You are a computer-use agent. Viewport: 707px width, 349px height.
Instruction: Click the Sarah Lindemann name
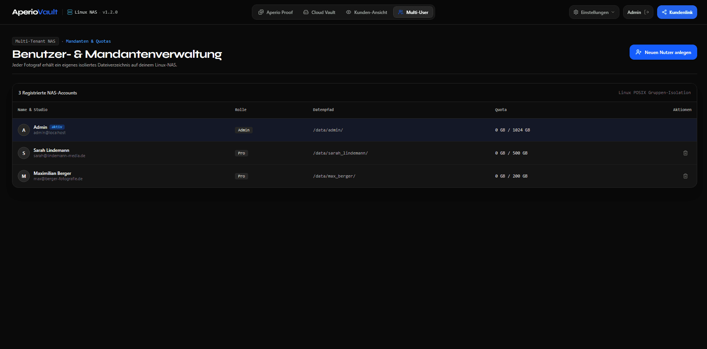point(51,150)
